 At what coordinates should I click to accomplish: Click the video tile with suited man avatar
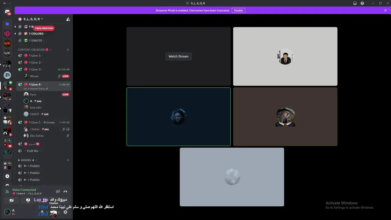[285, 56]
